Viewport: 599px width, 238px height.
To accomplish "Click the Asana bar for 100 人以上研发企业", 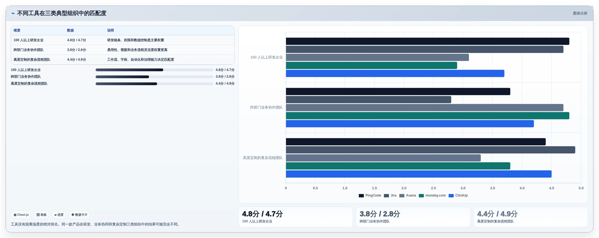I will [x=377, y=57].
